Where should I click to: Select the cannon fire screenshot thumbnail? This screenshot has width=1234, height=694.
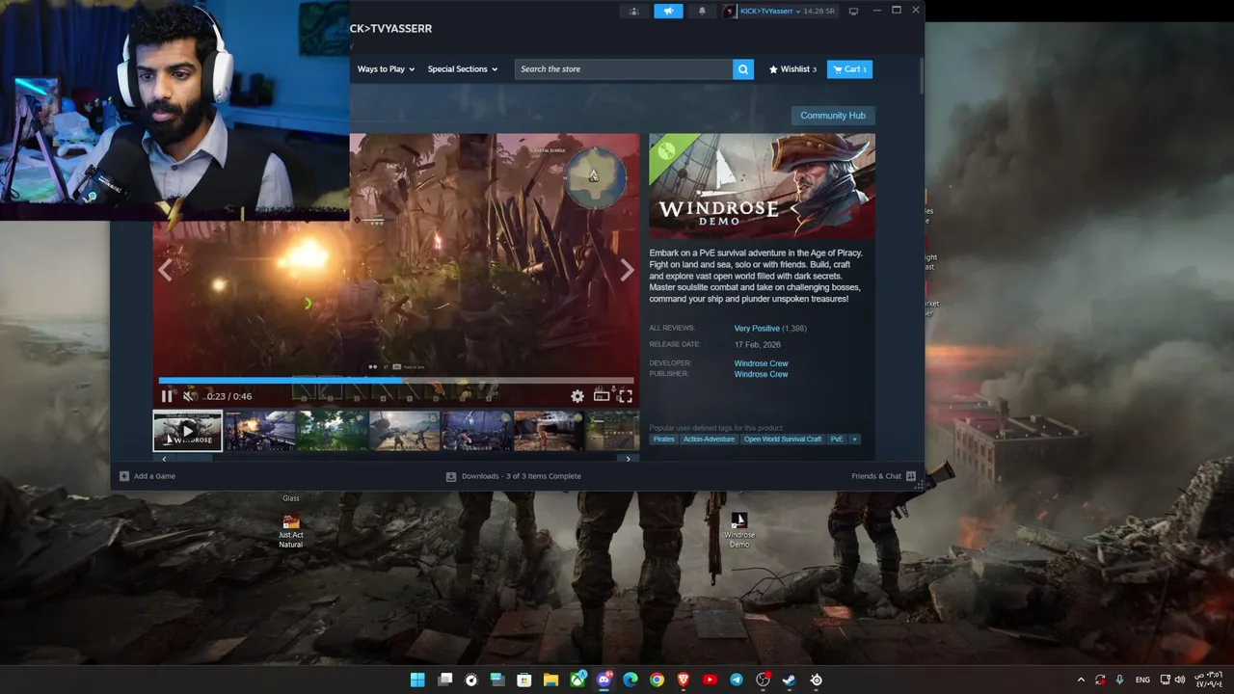pyautogui.click(x=260, y=431)
